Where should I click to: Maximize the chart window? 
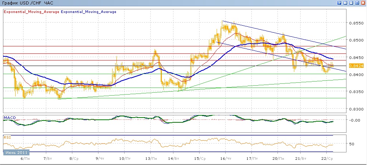357,3
